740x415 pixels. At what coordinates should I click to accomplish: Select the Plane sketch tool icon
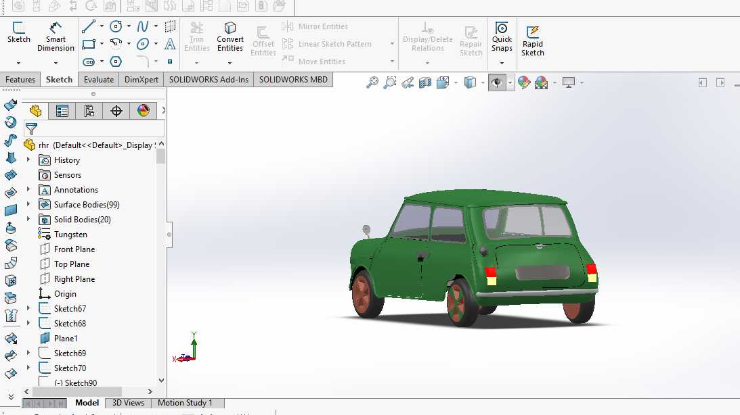coord(170,26)
